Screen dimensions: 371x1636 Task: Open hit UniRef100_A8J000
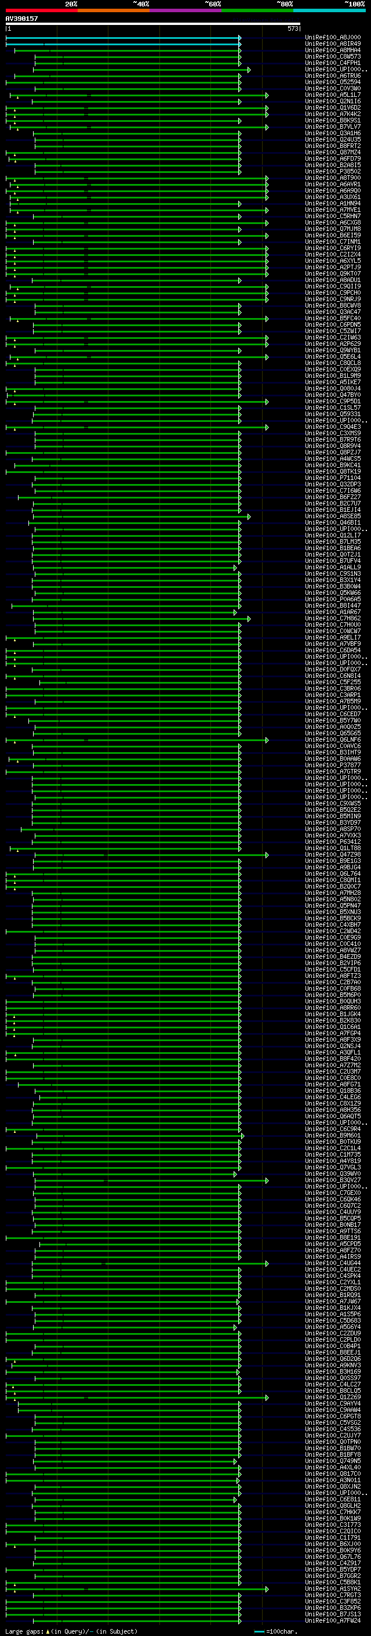pos(333,38)
